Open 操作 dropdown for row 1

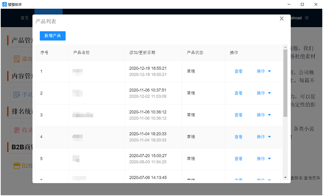click(264, 71)
